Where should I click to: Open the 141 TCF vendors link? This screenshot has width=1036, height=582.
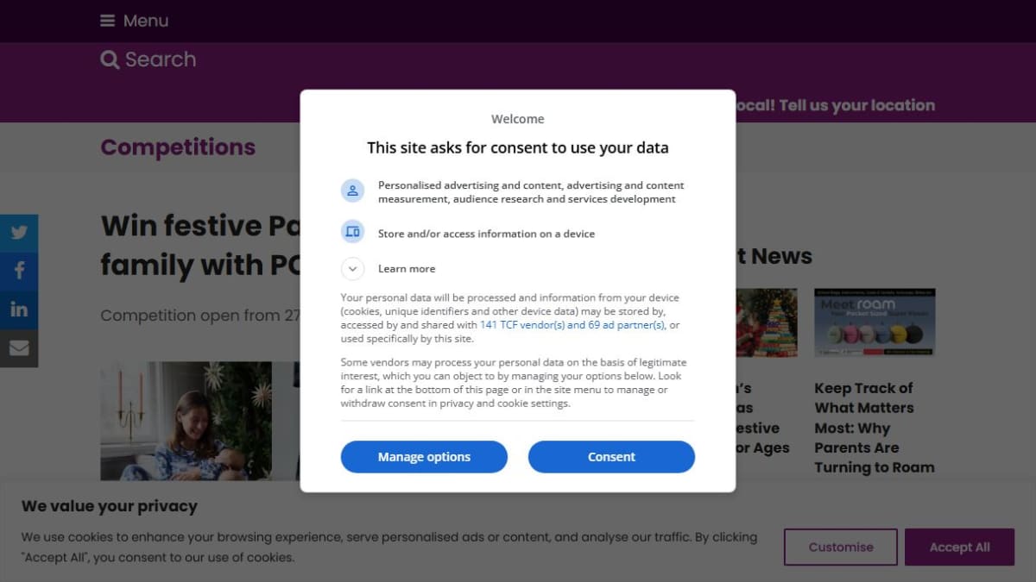click(x=572, y=325)
